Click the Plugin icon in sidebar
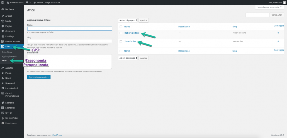The width and height of the screenshot is (287, 138). click(x=3, y=73)
